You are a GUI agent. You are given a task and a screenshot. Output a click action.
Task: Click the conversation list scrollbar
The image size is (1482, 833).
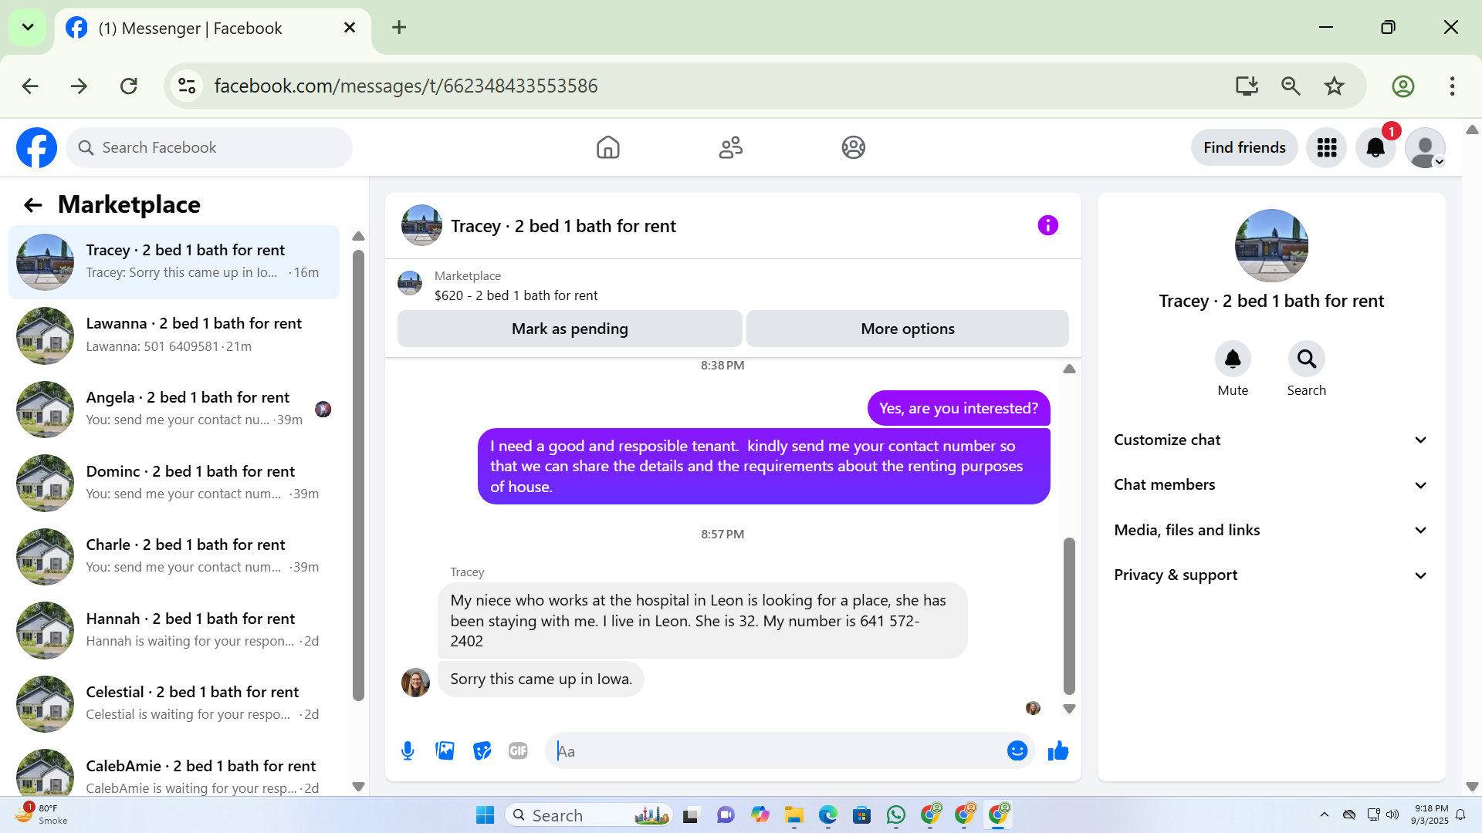tap(358, 474)
